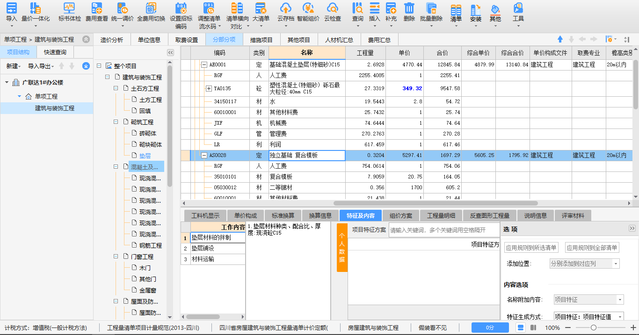Click blue move-up arrow above table
This screenshot has width=639, height=335.
560,39
